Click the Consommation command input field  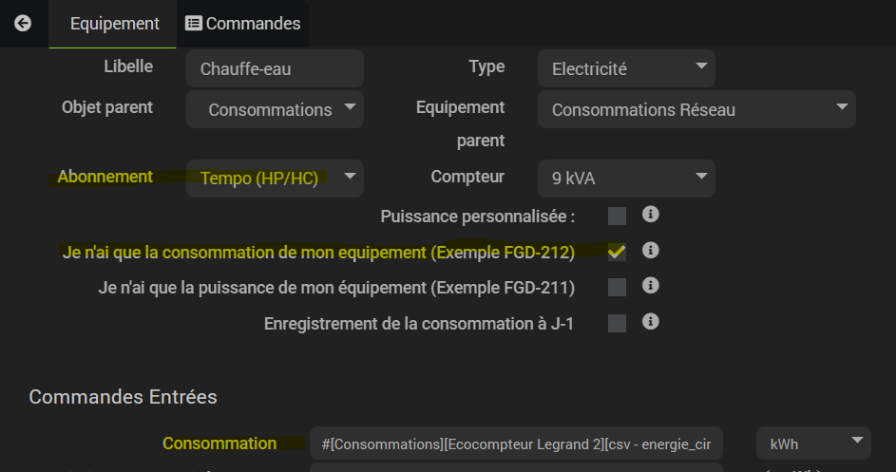pos(516,444)
